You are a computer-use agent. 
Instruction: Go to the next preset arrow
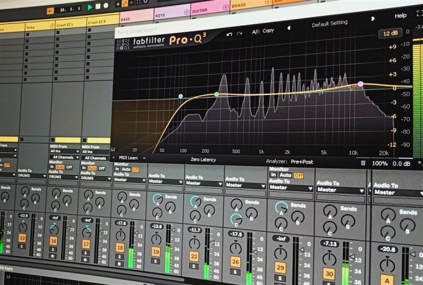(373, 18)
